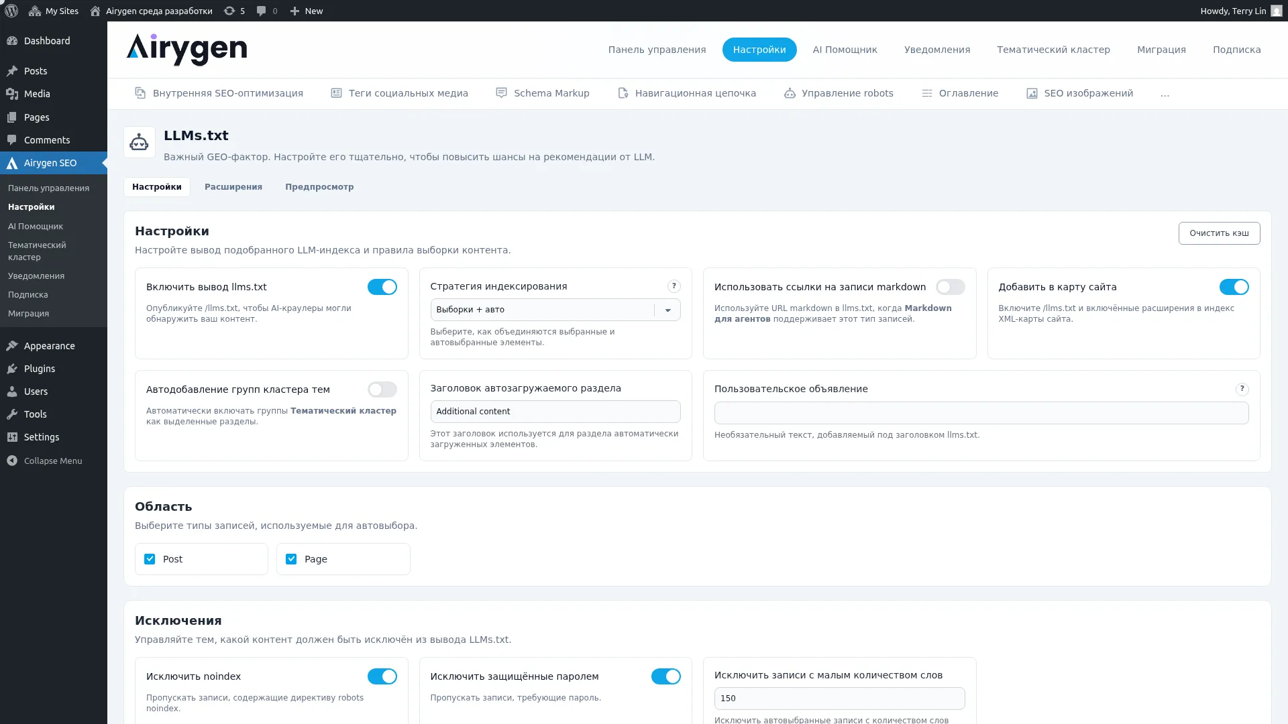Open Управление robots section
Screen dimensions: 1288x724
click(839, 93)
